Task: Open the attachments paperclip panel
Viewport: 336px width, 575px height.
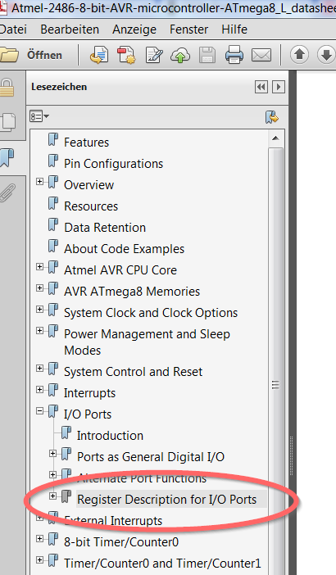Action: [x=7, y=192]
